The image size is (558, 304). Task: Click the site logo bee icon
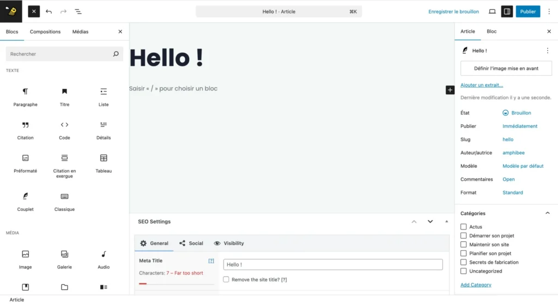click(x=11, y=11)
